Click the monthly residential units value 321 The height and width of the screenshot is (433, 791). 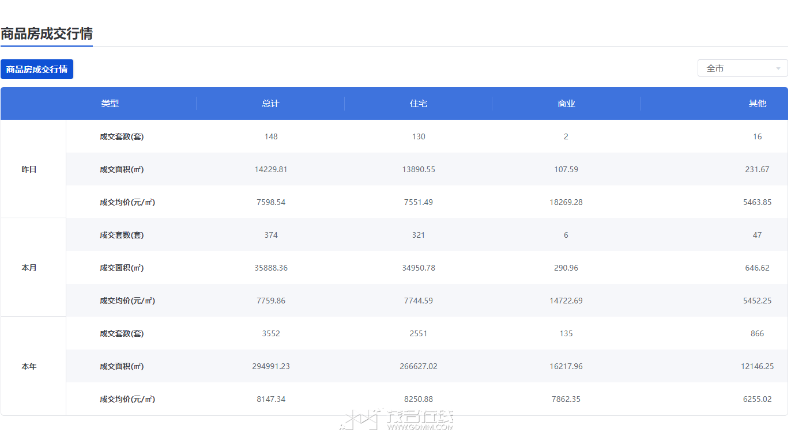click(419, 235)
